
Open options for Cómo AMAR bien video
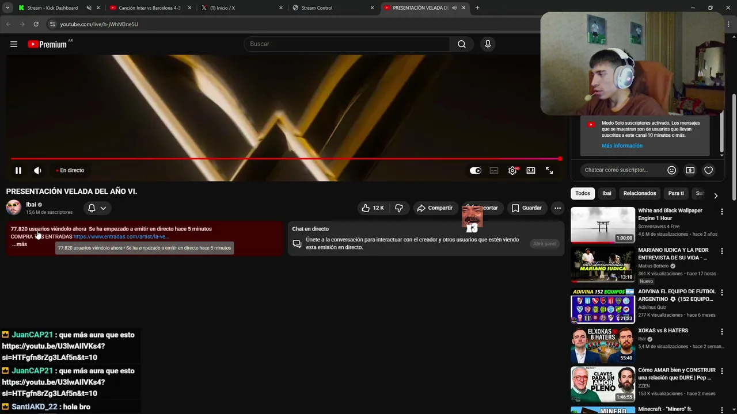[x=722, y=371]
